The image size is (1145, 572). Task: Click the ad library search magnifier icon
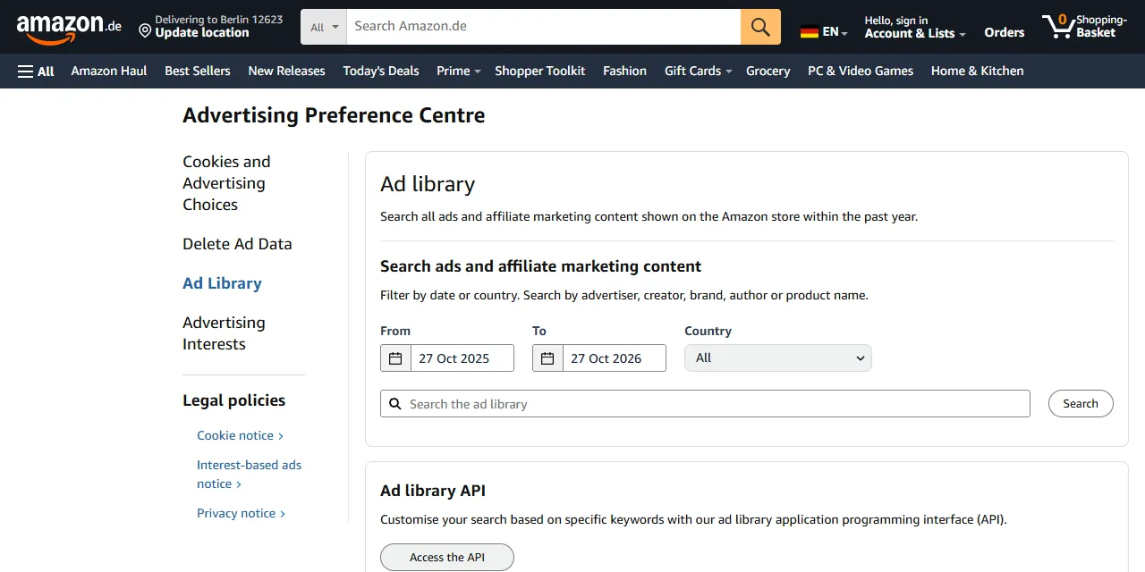click(x=395, y=404)
